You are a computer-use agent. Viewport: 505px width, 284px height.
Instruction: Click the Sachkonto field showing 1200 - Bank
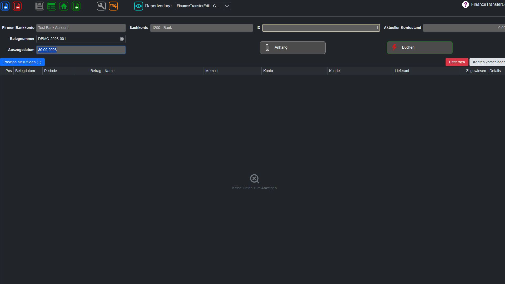pos(201,28)
